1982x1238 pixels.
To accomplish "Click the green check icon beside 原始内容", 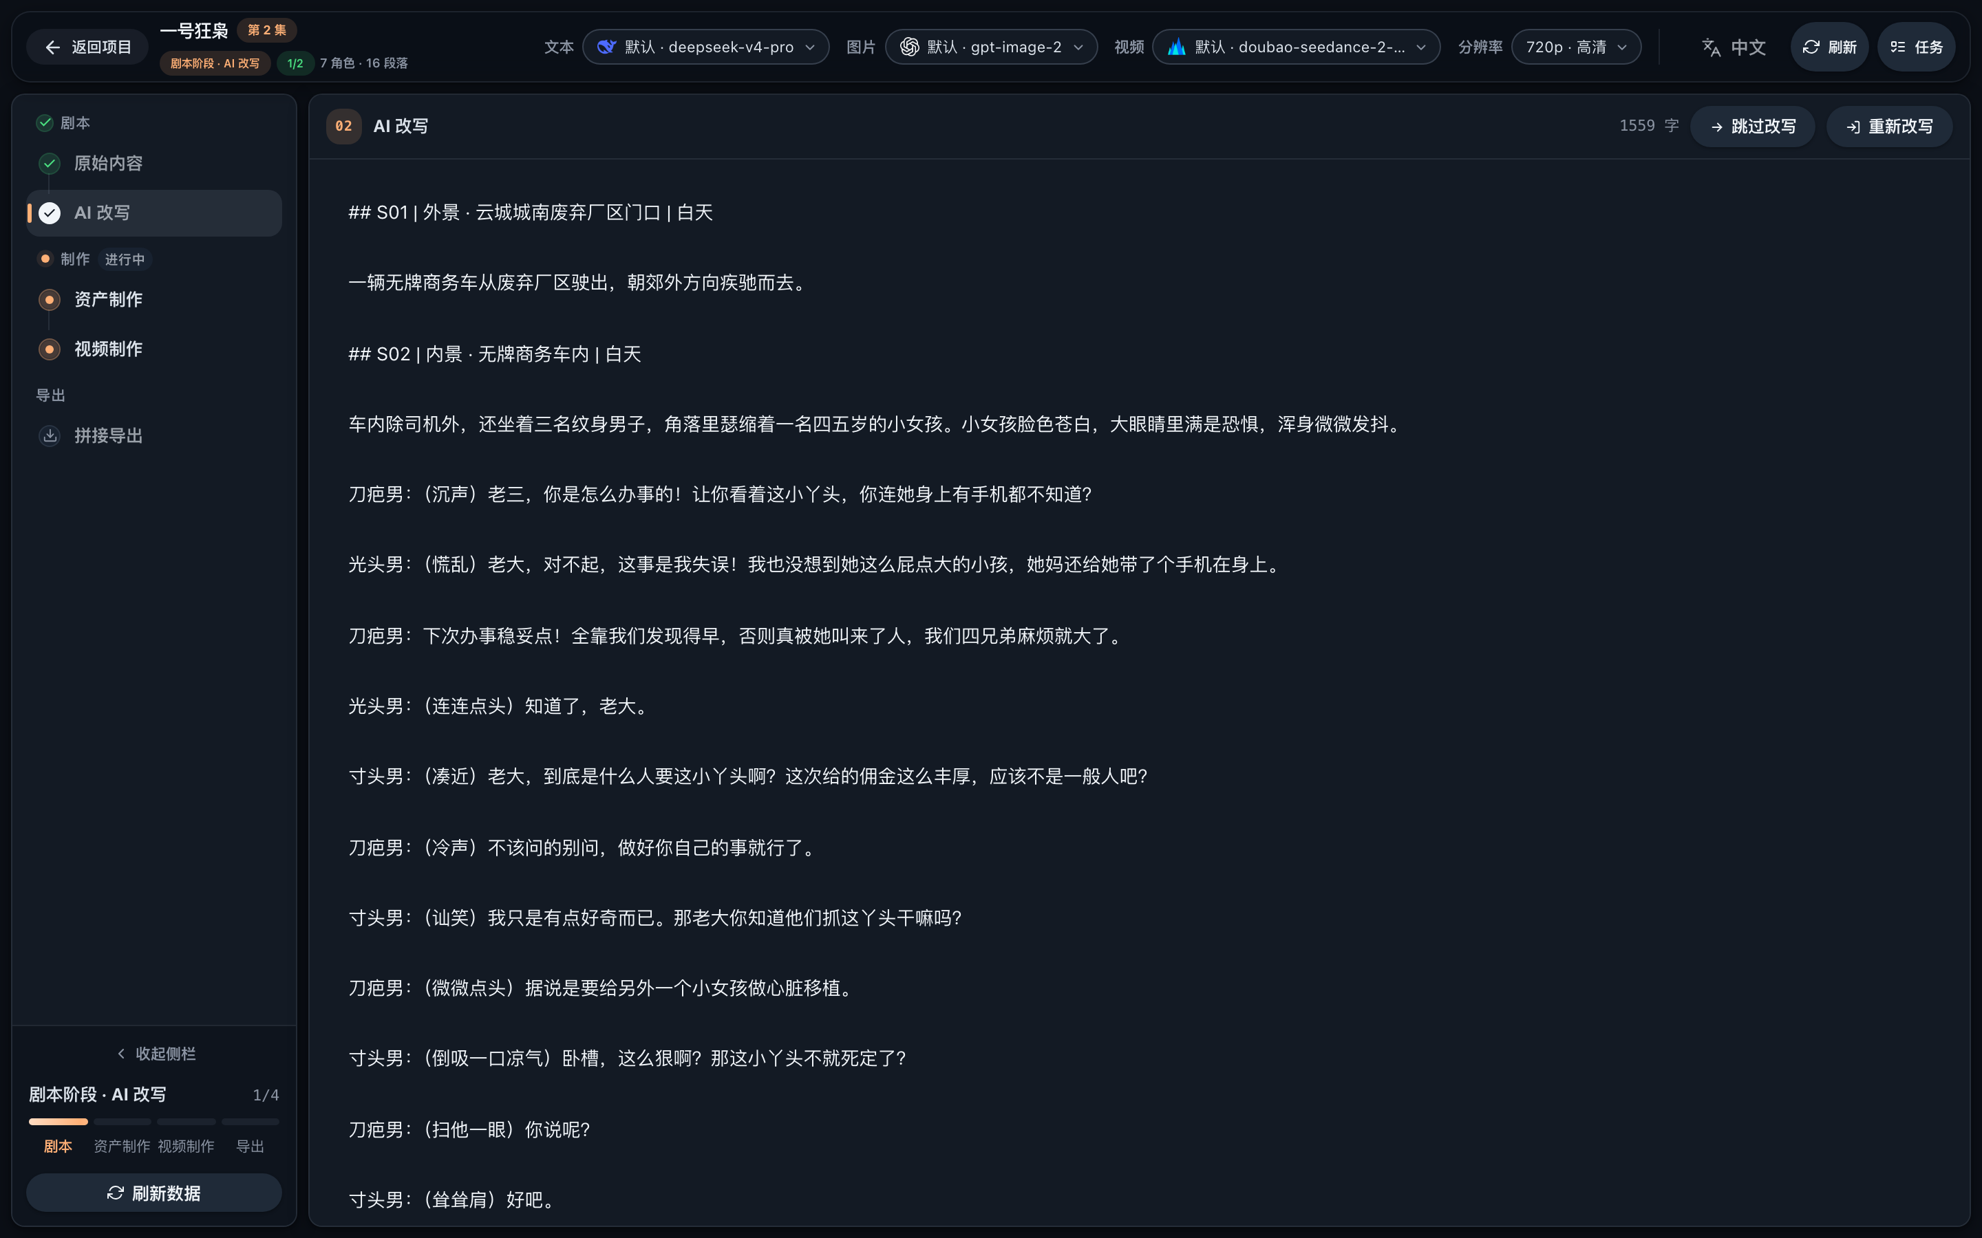I will point(49,163).
